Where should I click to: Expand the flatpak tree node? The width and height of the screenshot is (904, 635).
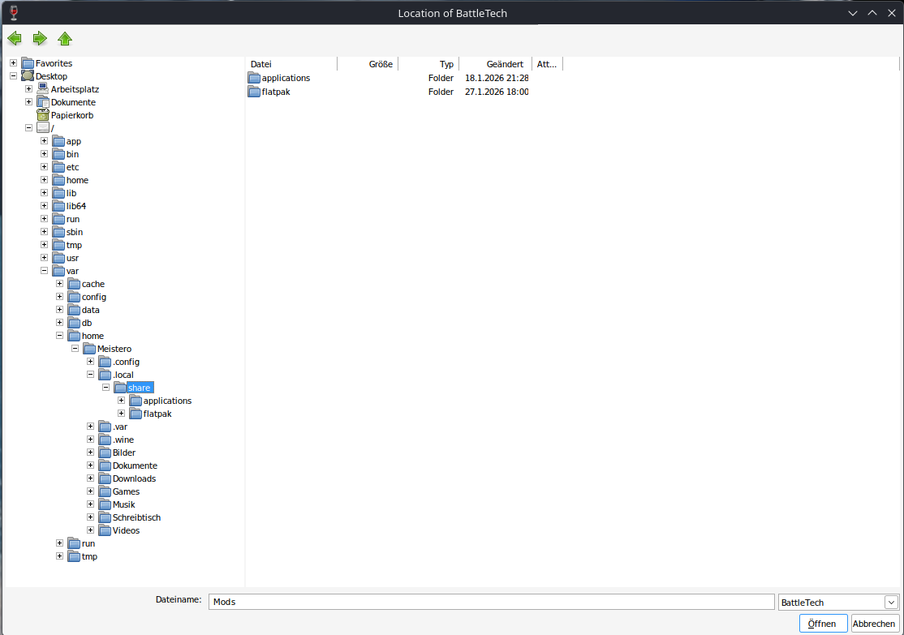pos(121,413)
